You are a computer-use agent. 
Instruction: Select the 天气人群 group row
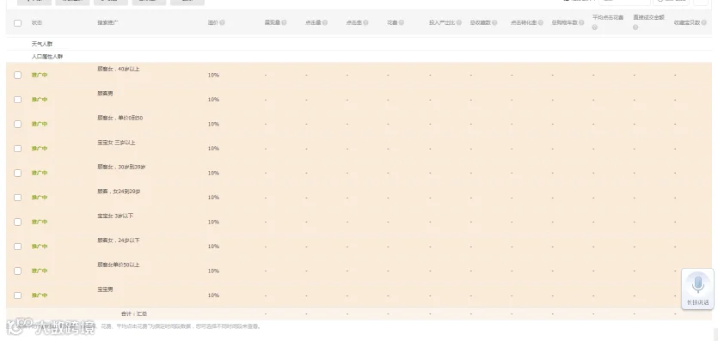(x=359, y=44)
